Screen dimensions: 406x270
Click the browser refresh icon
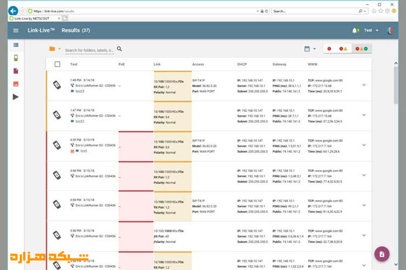click(266, 11)
